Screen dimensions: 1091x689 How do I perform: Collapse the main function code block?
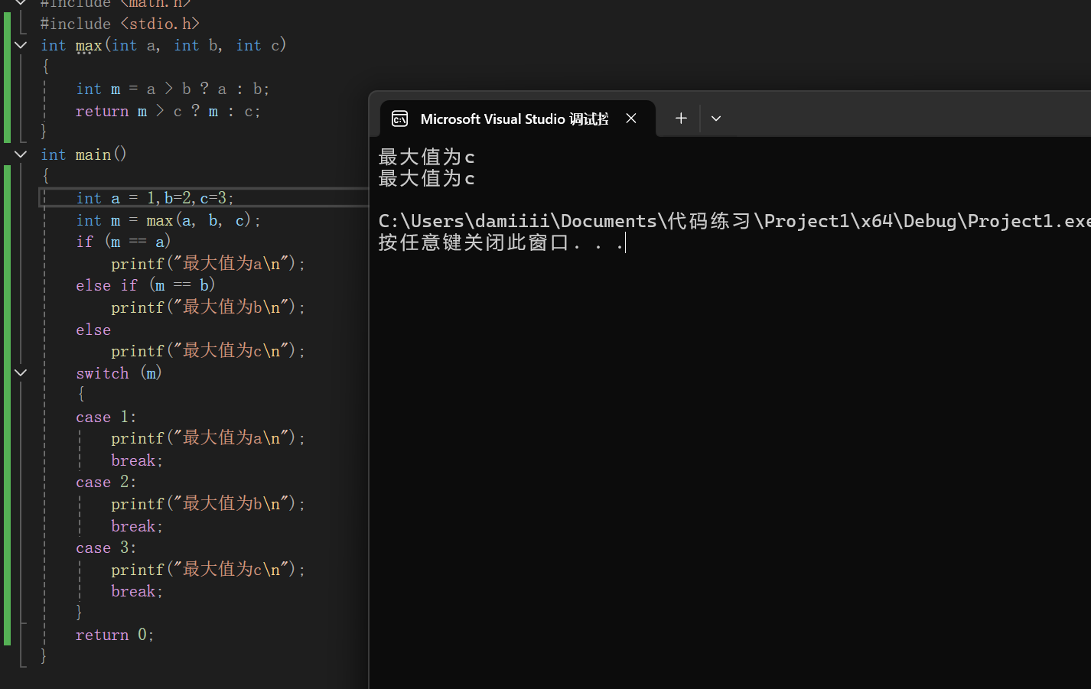point(21,154)
